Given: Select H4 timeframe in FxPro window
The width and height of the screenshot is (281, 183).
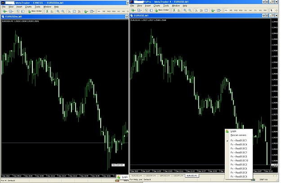Looking at the screenshot, I should 250,10.
